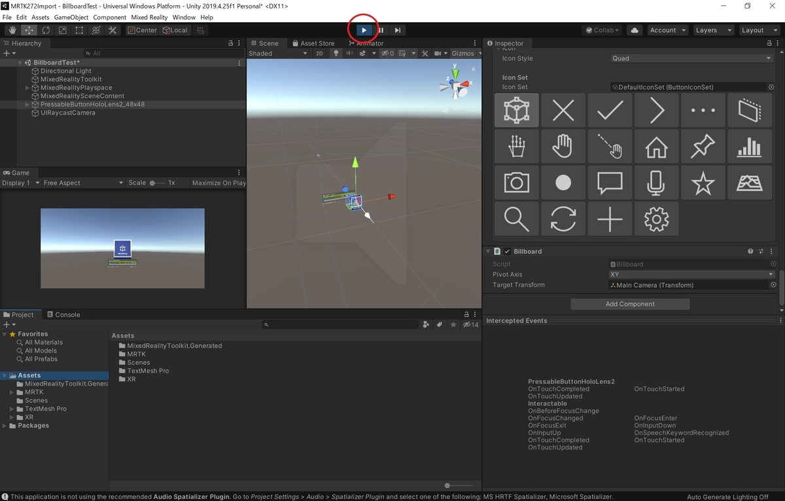Select the Move tool in the toolbar

tap(29, 30)
